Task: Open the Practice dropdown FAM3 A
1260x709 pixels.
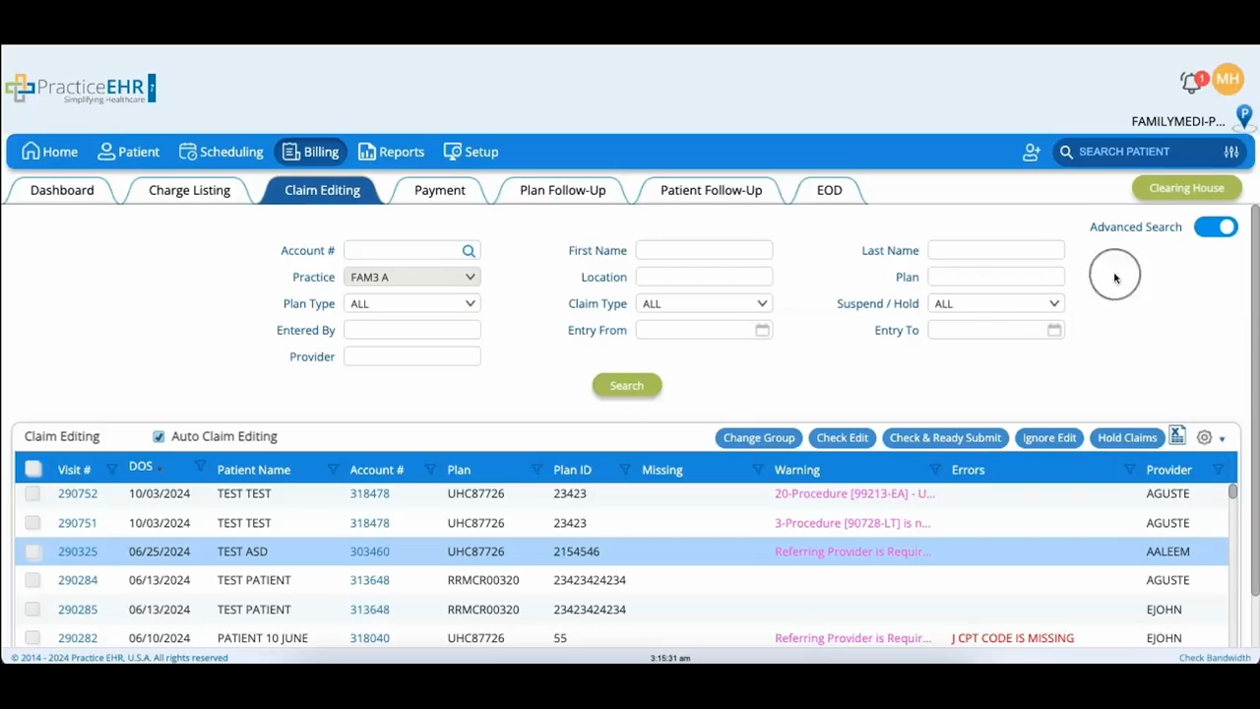Action: tap(412, 278)
